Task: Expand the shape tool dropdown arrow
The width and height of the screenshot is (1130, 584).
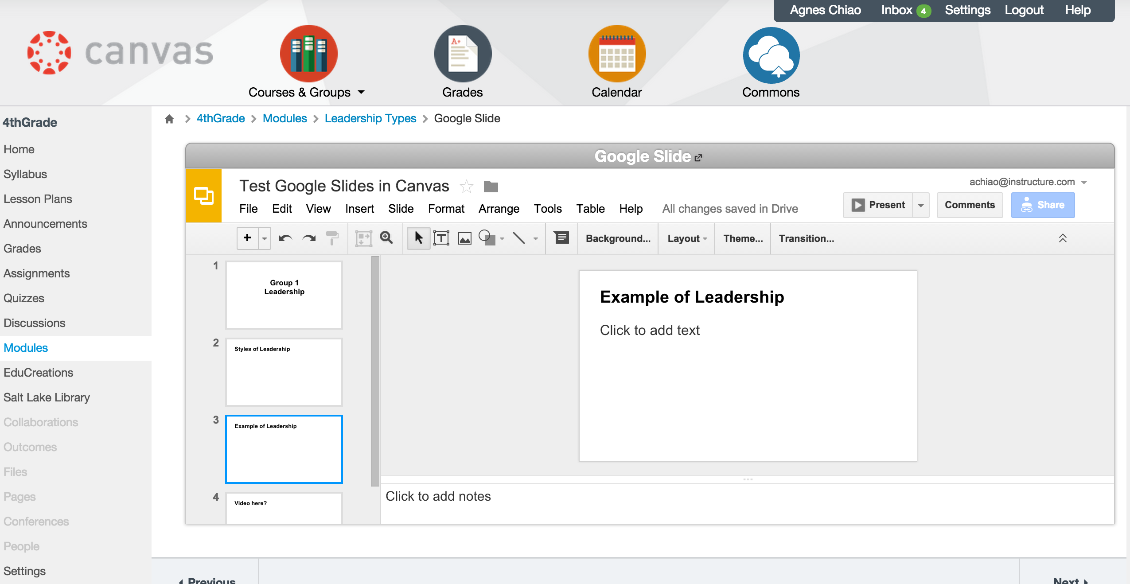Action: pyautogui.click(x=502, y=238)
